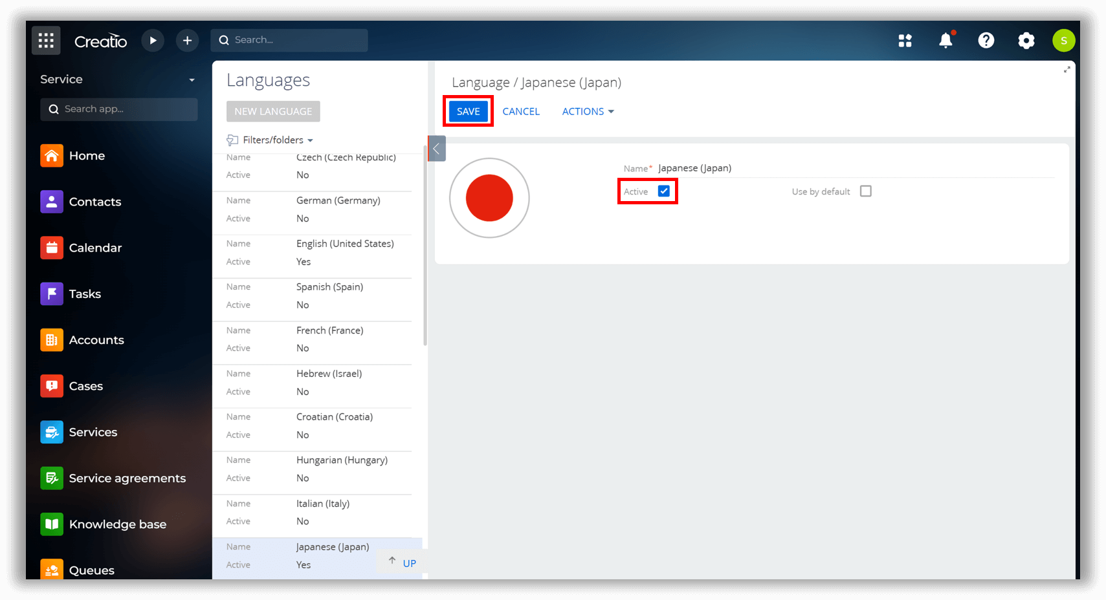Click the Home menu label
Viewport: 1106px width, 600px height.
tap(87, 156)
